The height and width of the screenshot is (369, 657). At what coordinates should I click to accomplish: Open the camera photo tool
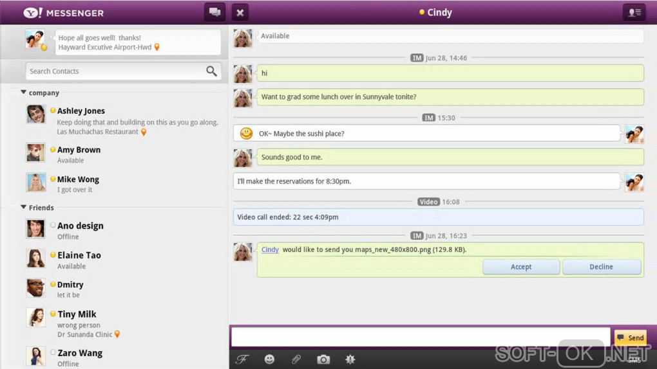323,359
